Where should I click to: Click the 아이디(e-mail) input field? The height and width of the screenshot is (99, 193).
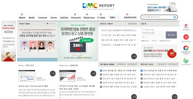pyautogui.click(x=152, y=33)
